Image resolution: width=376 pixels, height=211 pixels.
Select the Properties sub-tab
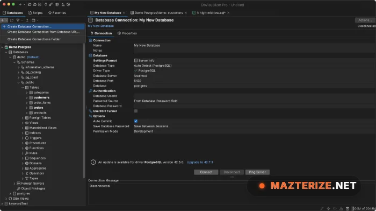pyautogui.click(x=127, y=33)
